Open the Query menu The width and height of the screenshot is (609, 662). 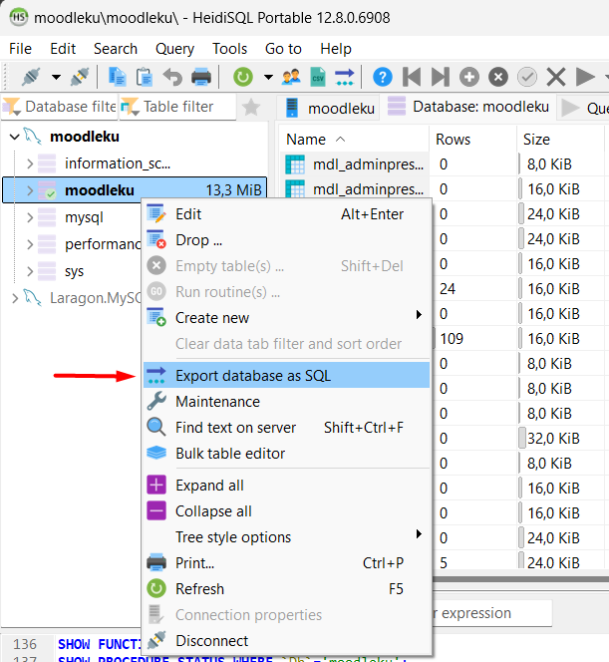point(174,49)
